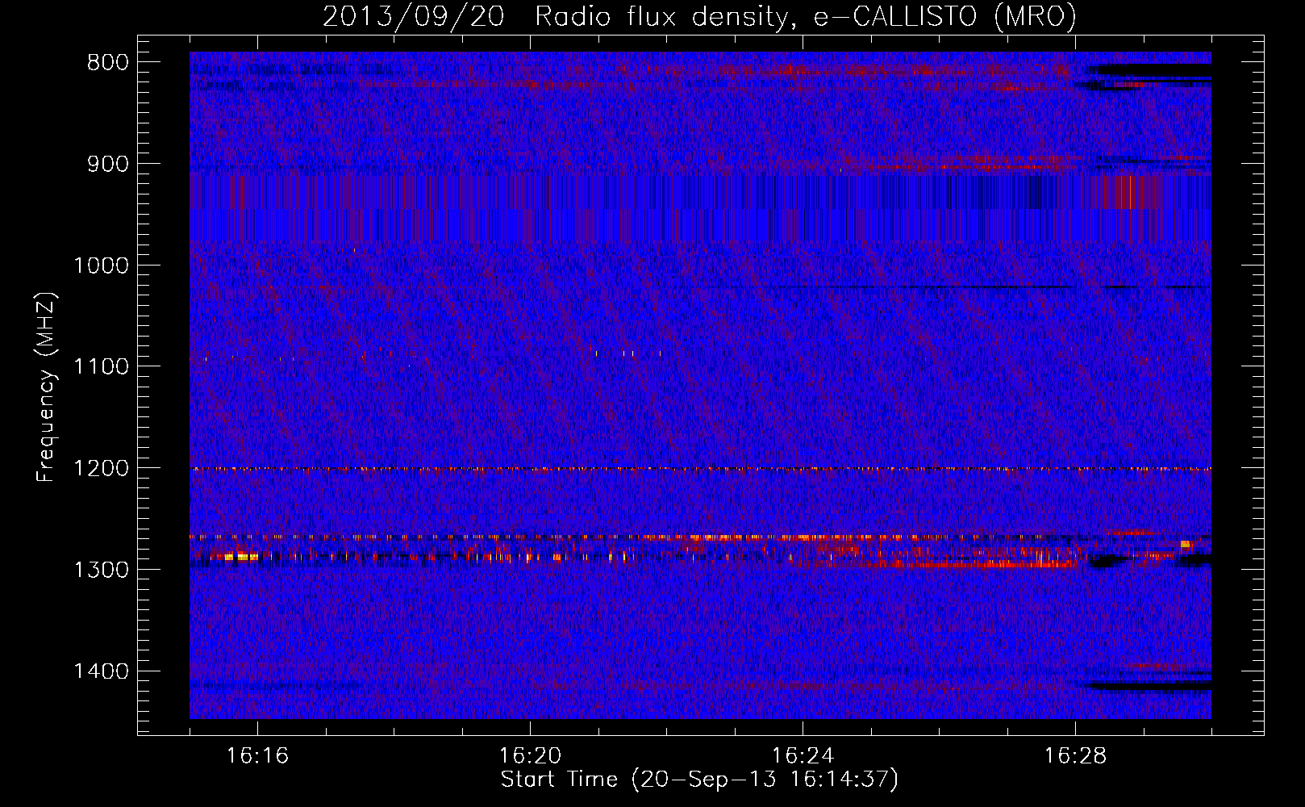Click the 16:20 time axis label
Viewport: 1305px width, 807px height.
[530, 756]
